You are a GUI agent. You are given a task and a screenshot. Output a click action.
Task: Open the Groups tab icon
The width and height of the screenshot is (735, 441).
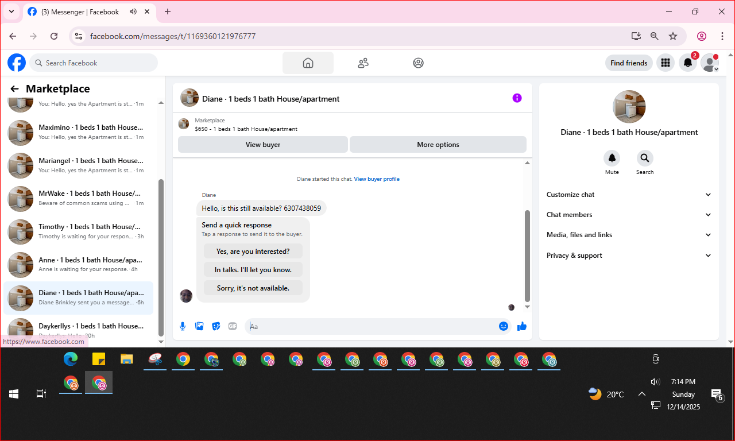click(418, 63)
